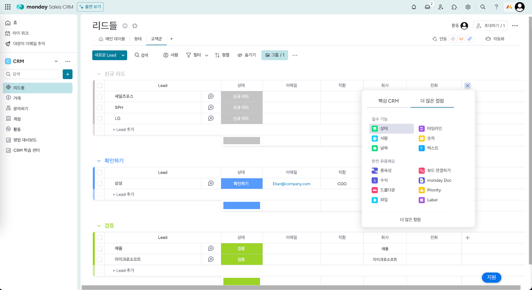This screenshot has width=532, height=290.
Task: Open CRM workspace options menu
Action: pos(68,61)
